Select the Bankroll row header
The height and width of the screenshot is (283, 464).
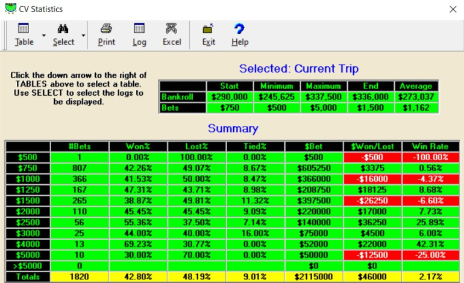182,96
